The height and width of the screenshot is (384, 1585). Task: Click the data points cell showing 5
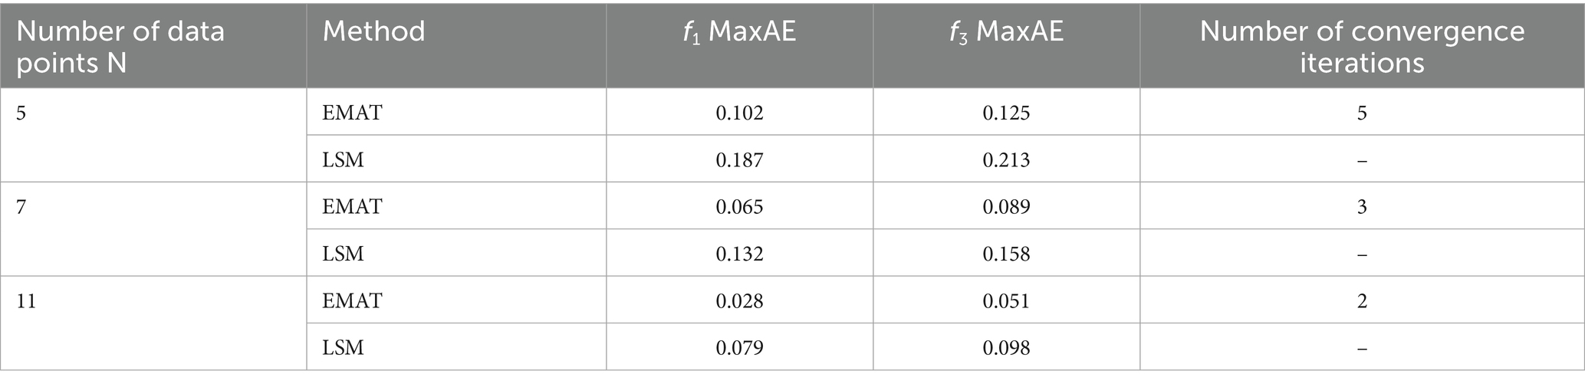(153, 135)
